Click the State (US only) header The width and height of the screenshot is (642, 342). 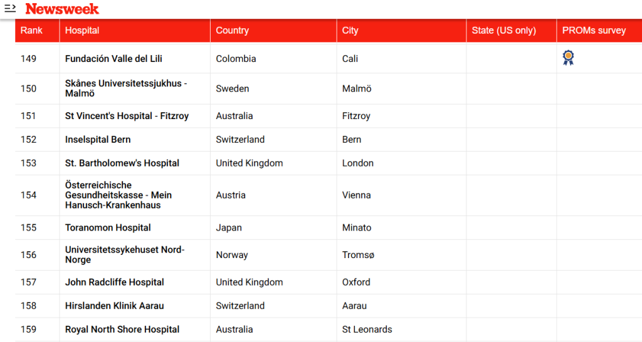click(x=503, y=30)
